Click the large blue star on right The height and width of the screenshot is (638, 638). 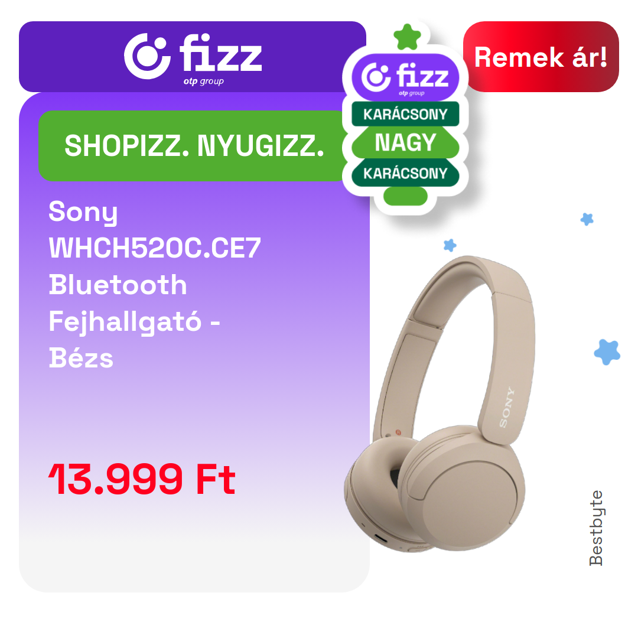[x=607, y=352]
